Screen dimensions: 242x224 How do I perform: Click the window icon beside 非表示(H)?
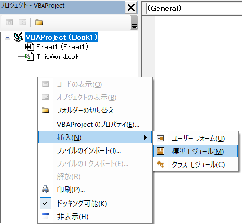(x=45, y=216)
